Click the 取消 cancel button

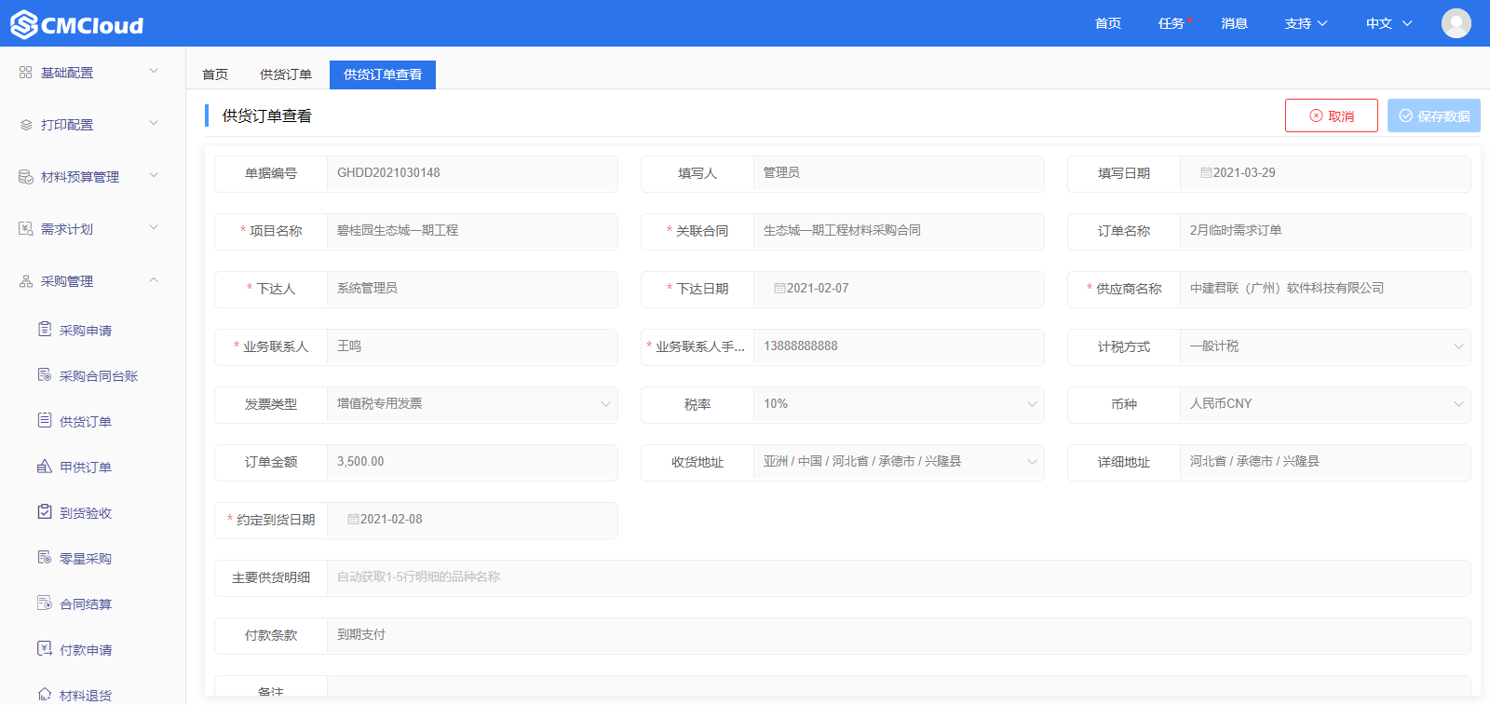pos(1332,115)
